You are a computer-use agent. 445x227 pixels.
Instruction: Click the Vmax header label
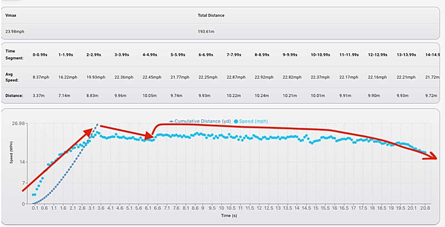click(11, 16)
